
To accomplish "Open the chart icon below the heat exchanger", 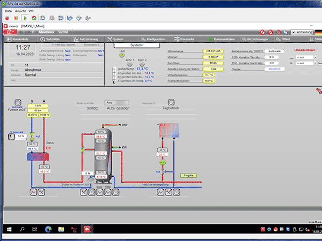I will click(x=33, y=192).
